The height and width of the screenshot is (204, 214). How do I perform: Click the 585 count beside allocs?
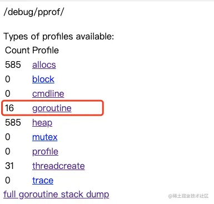pyautogui.click(x=13, y=65)
